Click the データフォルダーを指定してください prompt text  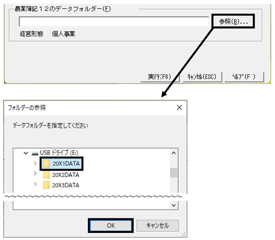click(x=50, y=125)
